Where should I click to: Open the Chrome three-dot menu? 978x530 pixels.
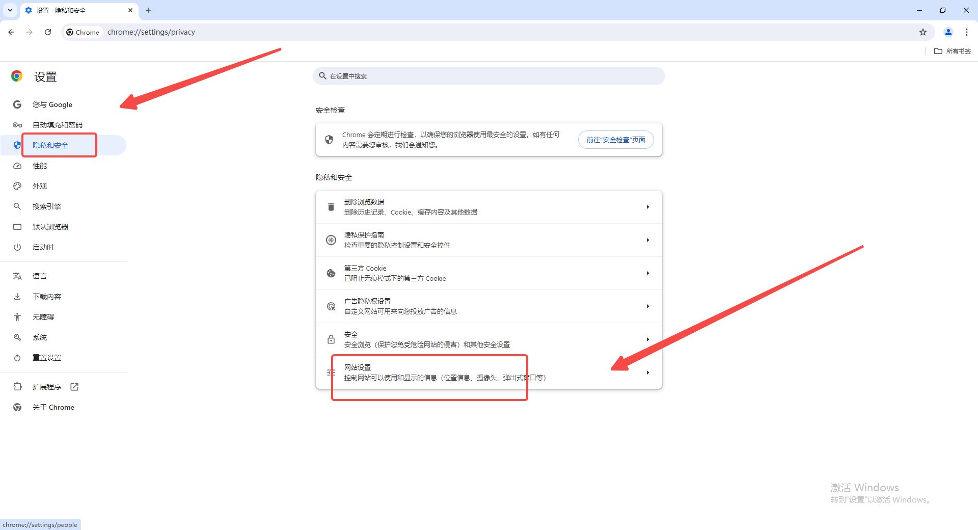tap(967, 32)
